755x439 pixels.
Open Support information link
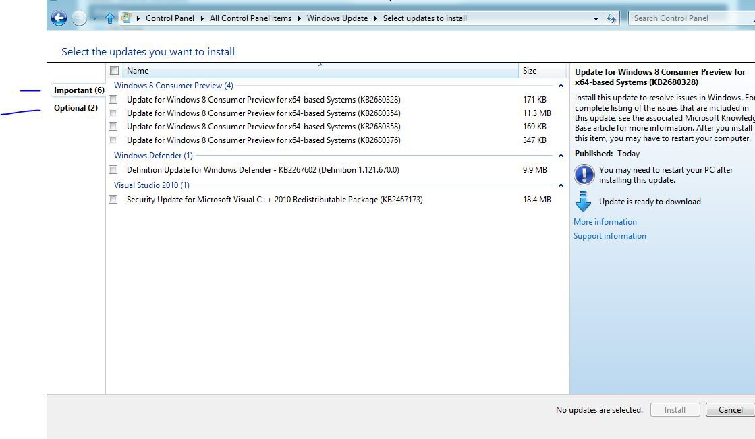(609, 236)
